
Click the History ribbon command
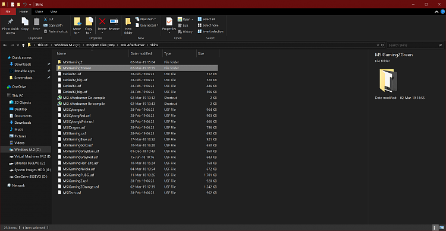pyautogui.click(x=185, y=32)
